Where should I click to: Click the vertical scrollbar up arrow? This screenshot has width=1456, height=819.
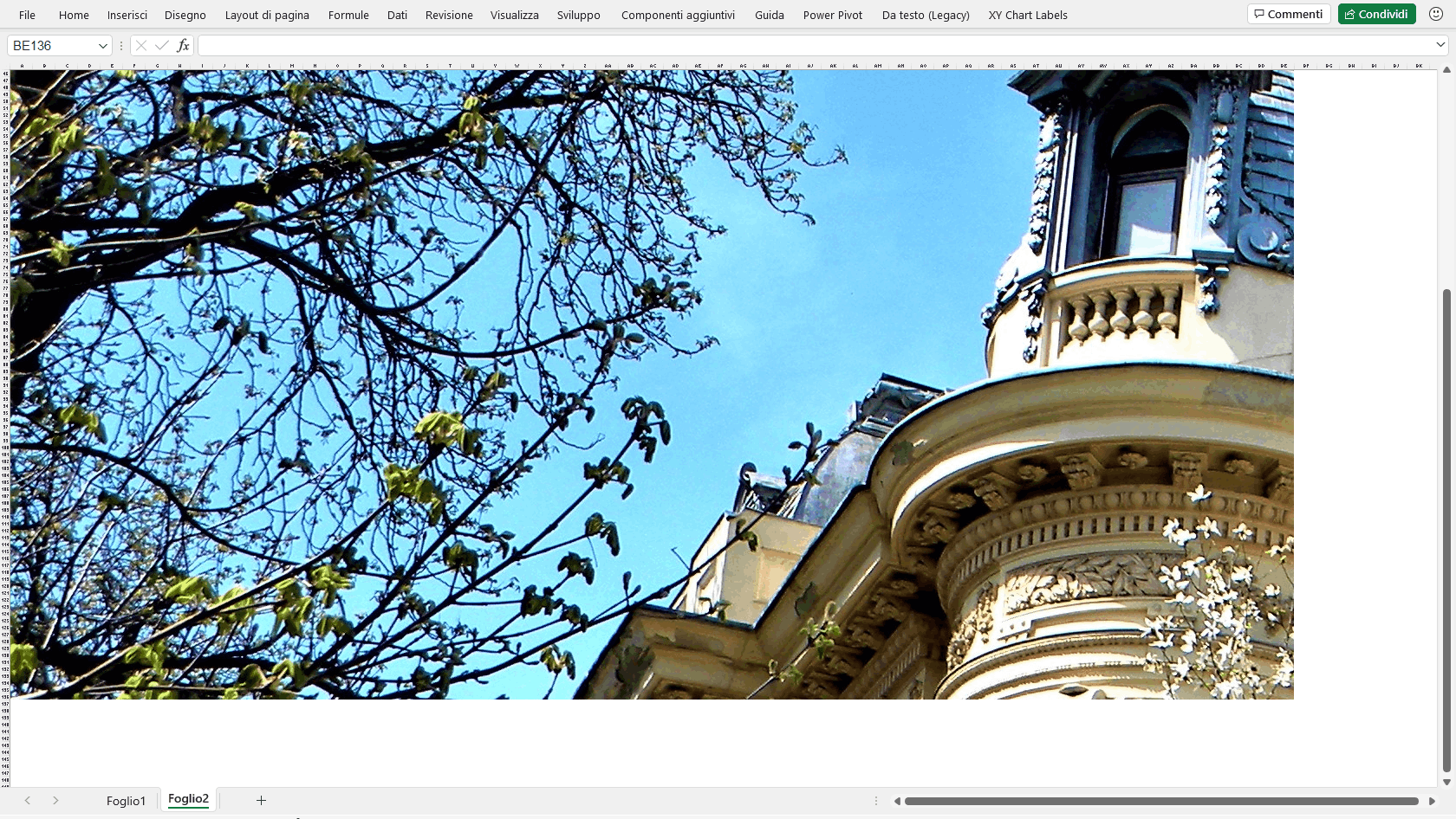[x=1446, y=70]
